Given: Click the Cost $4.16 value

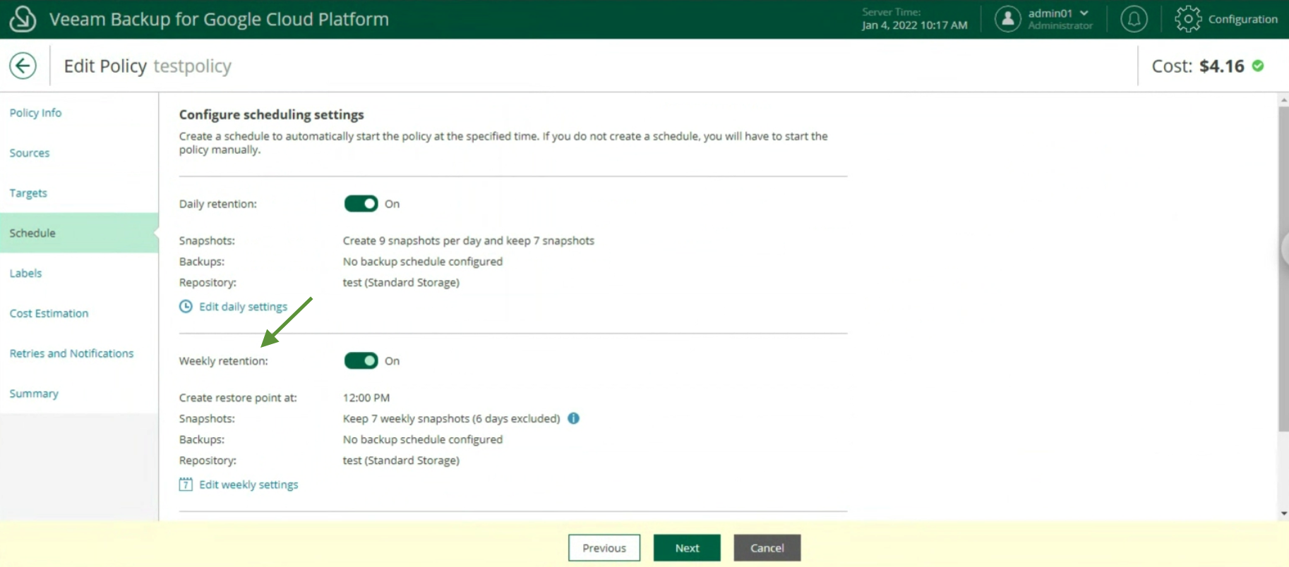Looking at the screenshot, I should click(1221, 66).
